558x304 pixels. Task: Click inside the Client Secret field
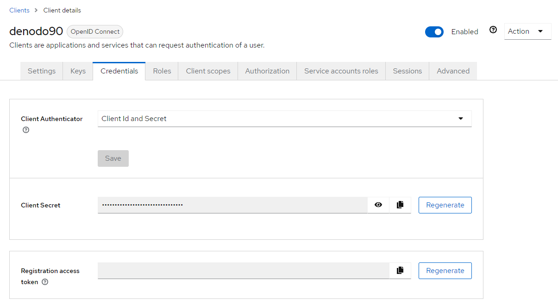coord(232,205)
